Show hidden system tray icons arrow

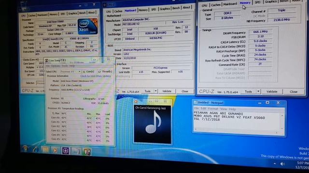[x=275, y=163]
